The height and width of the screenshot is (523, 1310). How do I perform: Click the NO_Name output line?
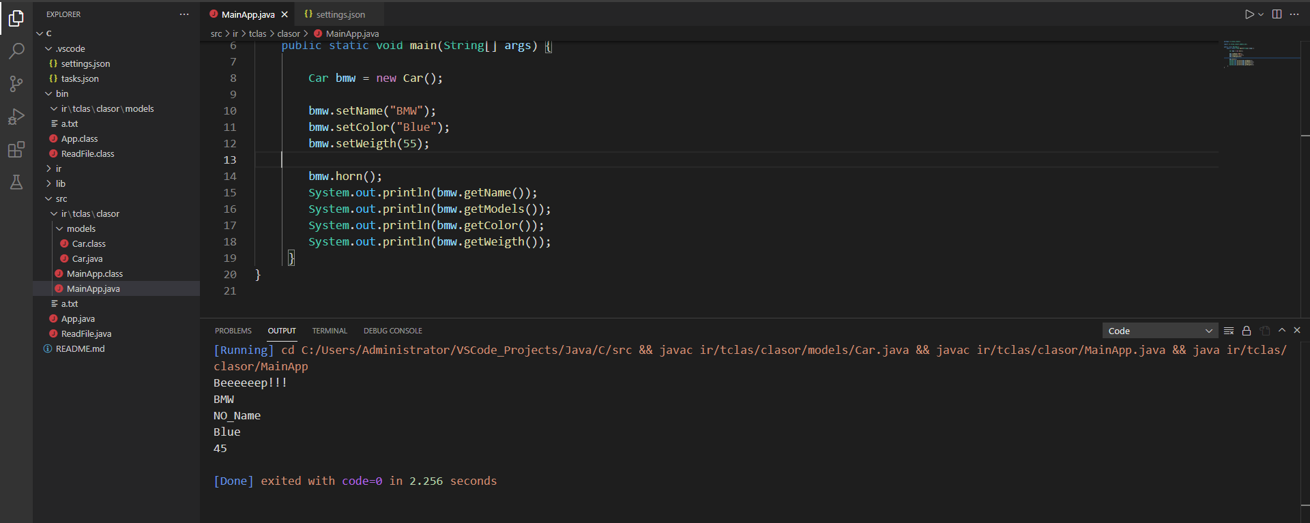[x=237, y=415]
